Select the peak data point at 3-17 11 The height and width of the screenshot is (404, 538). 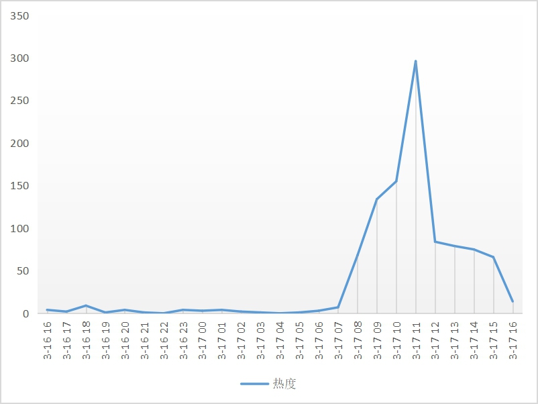(415, 61)
